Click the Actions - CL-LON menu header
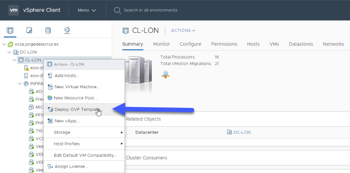Image resolution: width=350 pixels, height=173 pixels. (84, 64)
